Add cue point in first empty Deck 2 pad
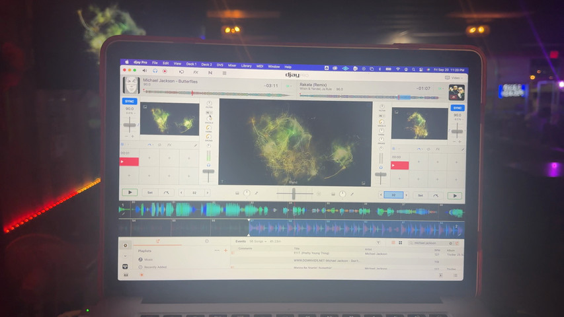The width and height of the screenshot is (564, 317). click(419, 162)
